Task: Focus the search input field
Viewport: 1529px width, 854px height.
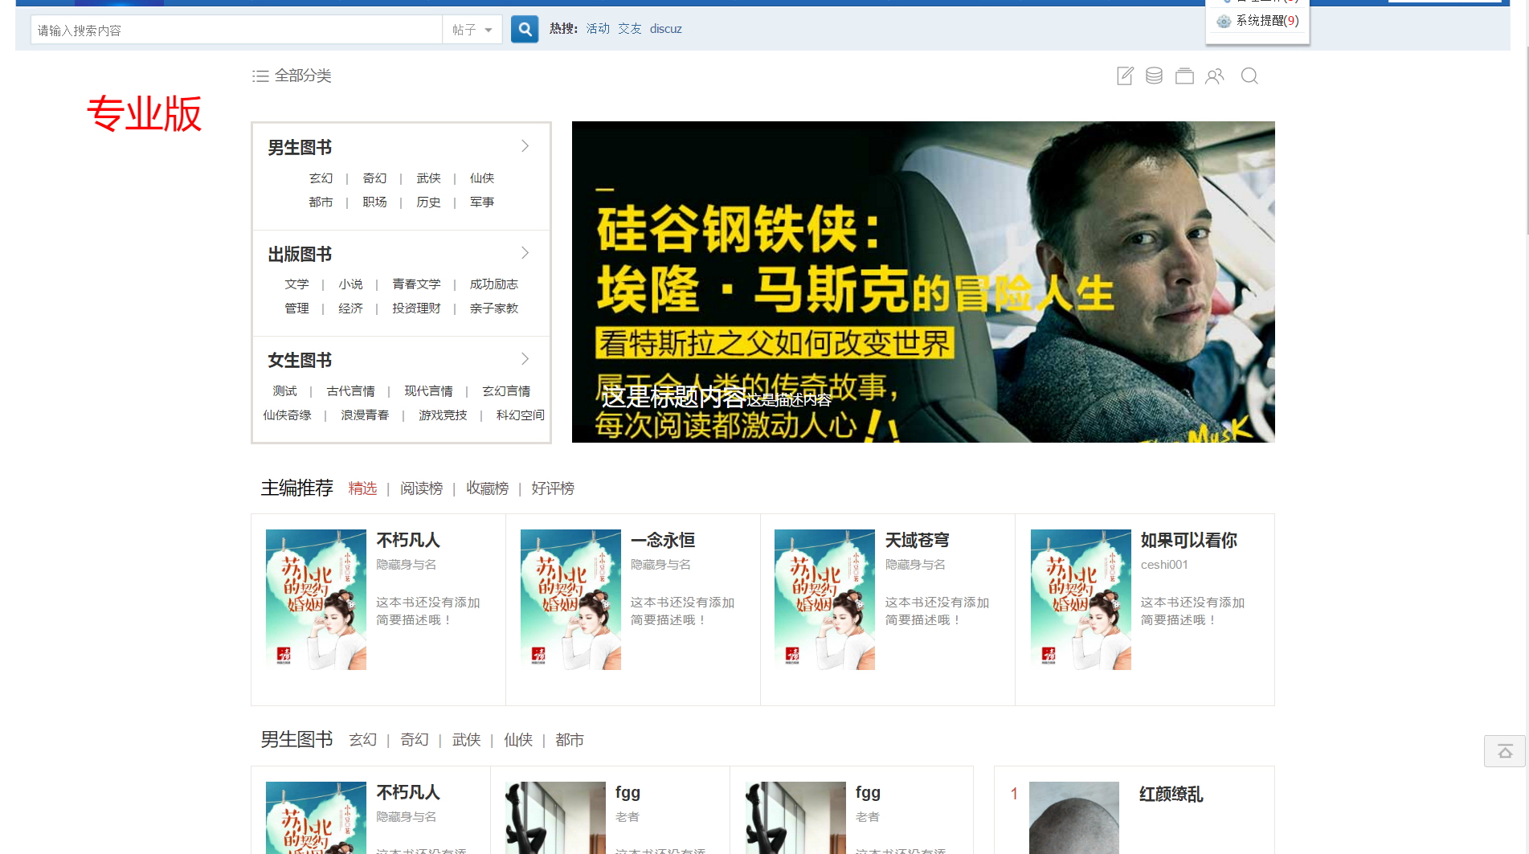Action: point(237,30)
